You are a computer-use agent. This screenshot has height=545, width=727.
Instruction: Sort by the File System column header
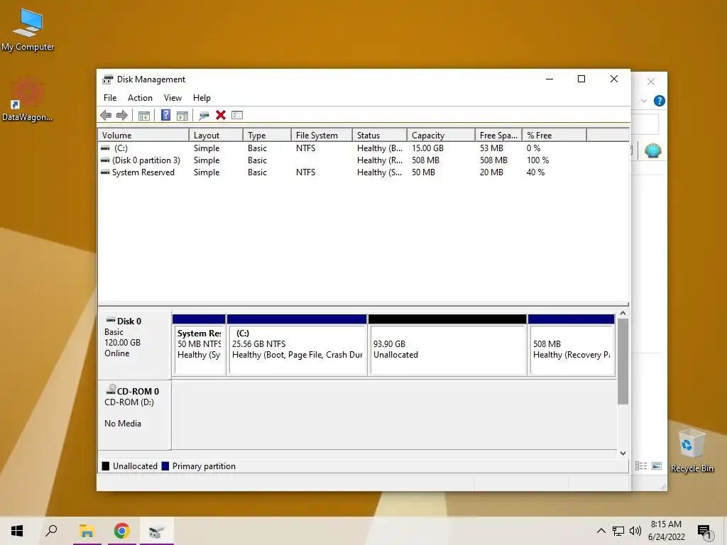(322, 136)
